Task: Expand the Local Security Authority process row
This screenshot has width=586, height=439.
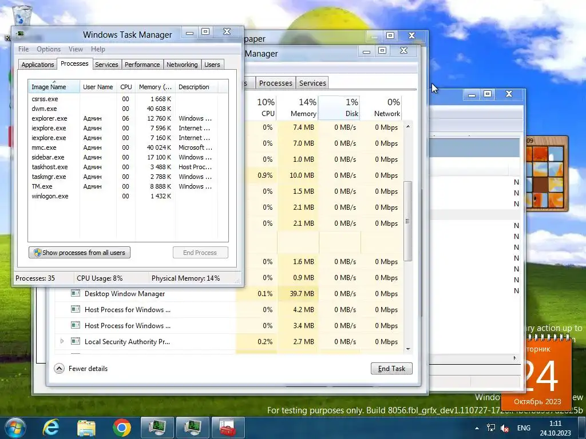Action: [62, 341]
